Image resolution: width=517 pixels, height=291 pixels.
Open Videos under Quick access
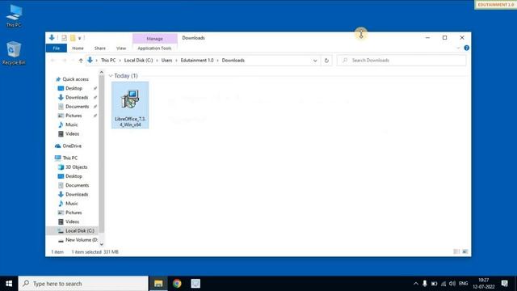pos(72,134)
